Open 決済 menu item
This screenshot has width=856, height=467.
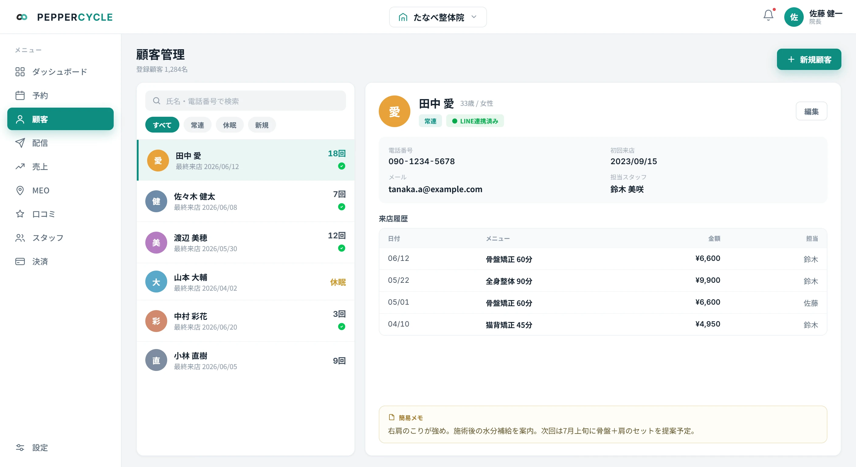(60, 261)
